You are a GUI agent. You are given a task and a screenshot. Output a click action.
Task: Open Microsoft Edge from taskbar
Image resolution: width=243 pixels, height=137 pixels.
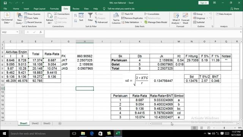coord(92,134)
